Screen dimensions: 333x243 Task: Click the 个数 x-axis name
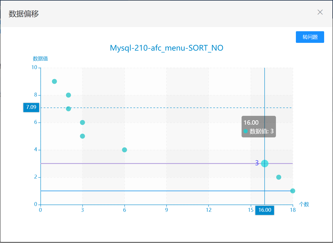tap(304, 204)
